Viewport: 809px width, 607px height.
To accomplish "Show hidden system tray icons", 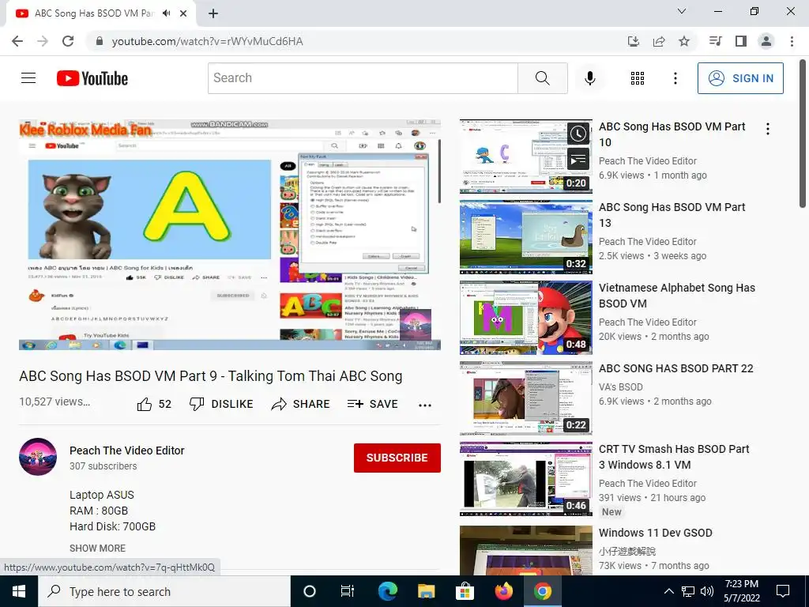I will coord(668,591).
